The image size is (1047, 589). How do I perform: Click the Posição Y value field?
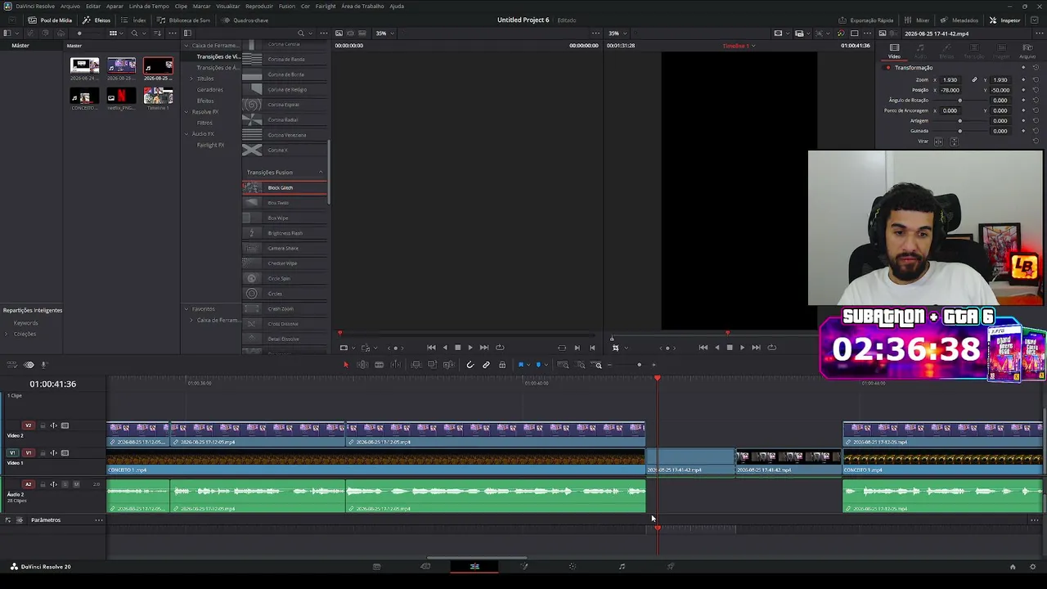point(1000,90)
